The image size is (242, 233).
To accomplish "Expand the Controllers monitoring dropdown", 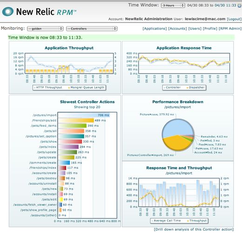I will 92,29.
